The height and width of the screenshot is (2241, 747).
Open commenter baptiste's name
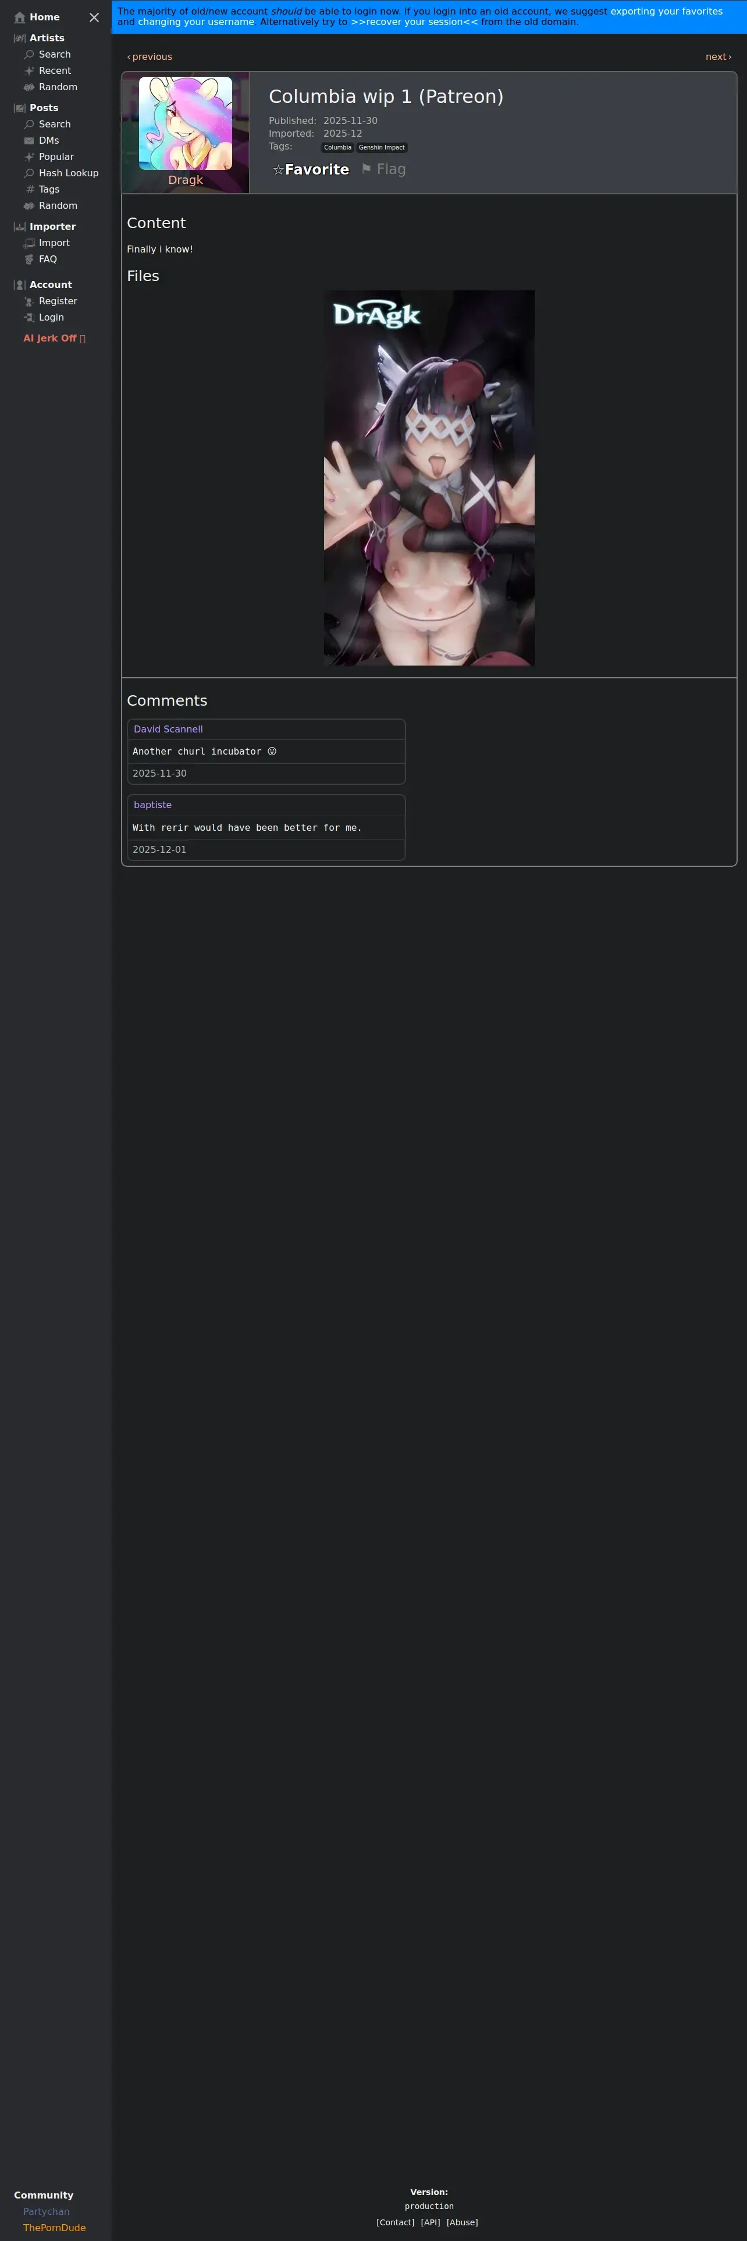pos(152,805)
